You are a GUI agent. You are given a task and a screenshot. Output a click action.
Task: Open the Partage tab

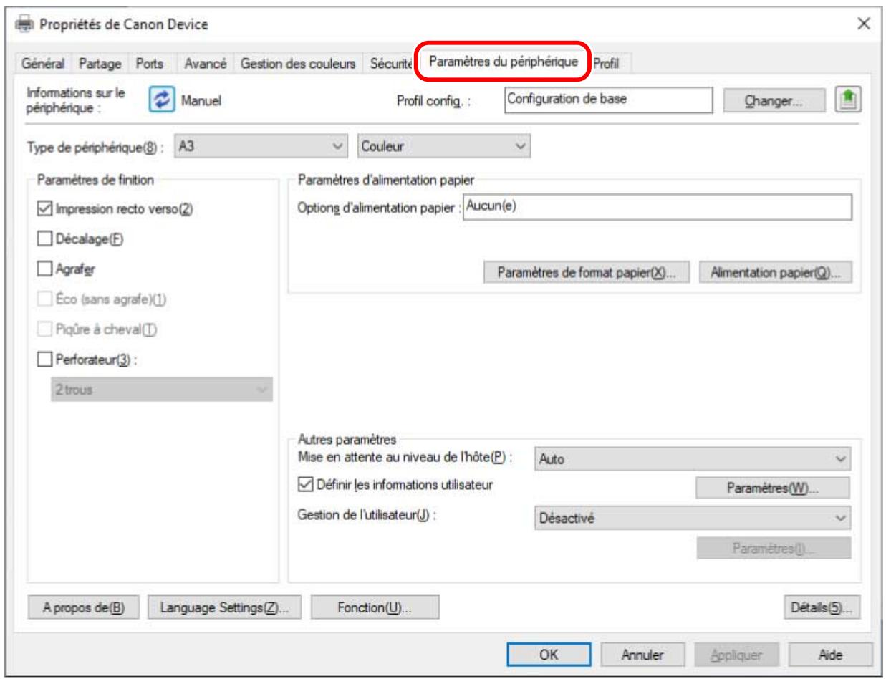pyautogui.click(x=100, y=64)
